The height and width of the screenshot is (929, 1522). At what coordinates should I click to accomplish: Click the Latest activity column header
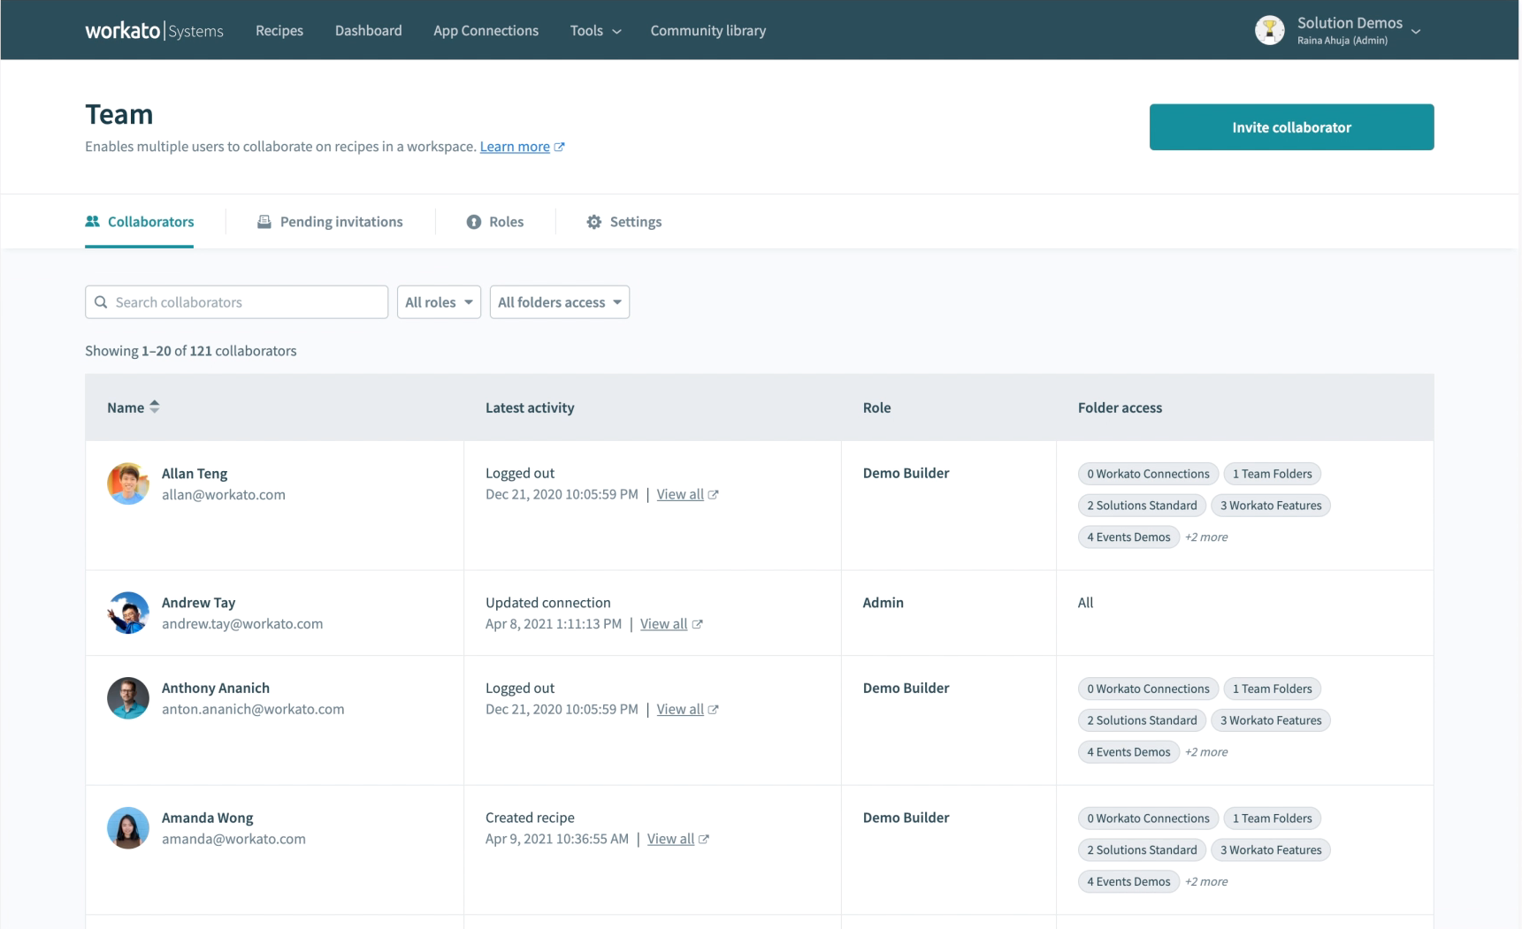click(530, 407)
